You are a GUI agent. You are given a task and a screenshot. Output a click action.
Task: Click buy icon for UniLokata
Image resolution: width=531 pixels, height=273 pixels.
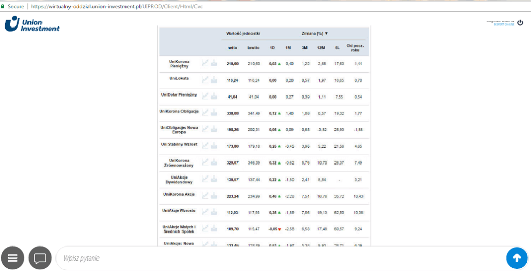(x=214, y=80)
